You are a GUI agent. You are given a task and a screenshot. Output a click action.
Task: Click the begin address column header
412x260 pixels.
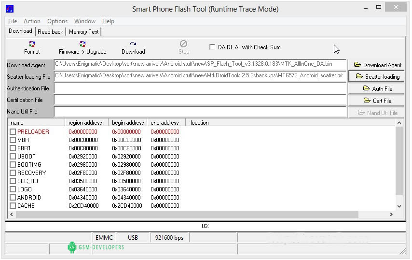click(x=128, y=123)
